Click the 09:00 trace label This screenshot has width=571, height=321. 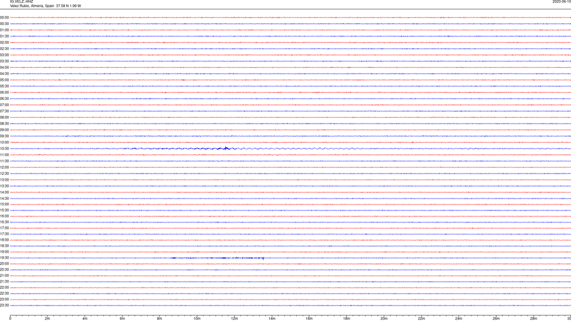point(4,130)
